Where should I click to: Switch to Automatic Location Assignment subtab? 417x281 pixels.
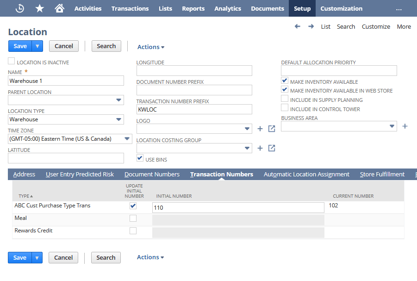306,175
